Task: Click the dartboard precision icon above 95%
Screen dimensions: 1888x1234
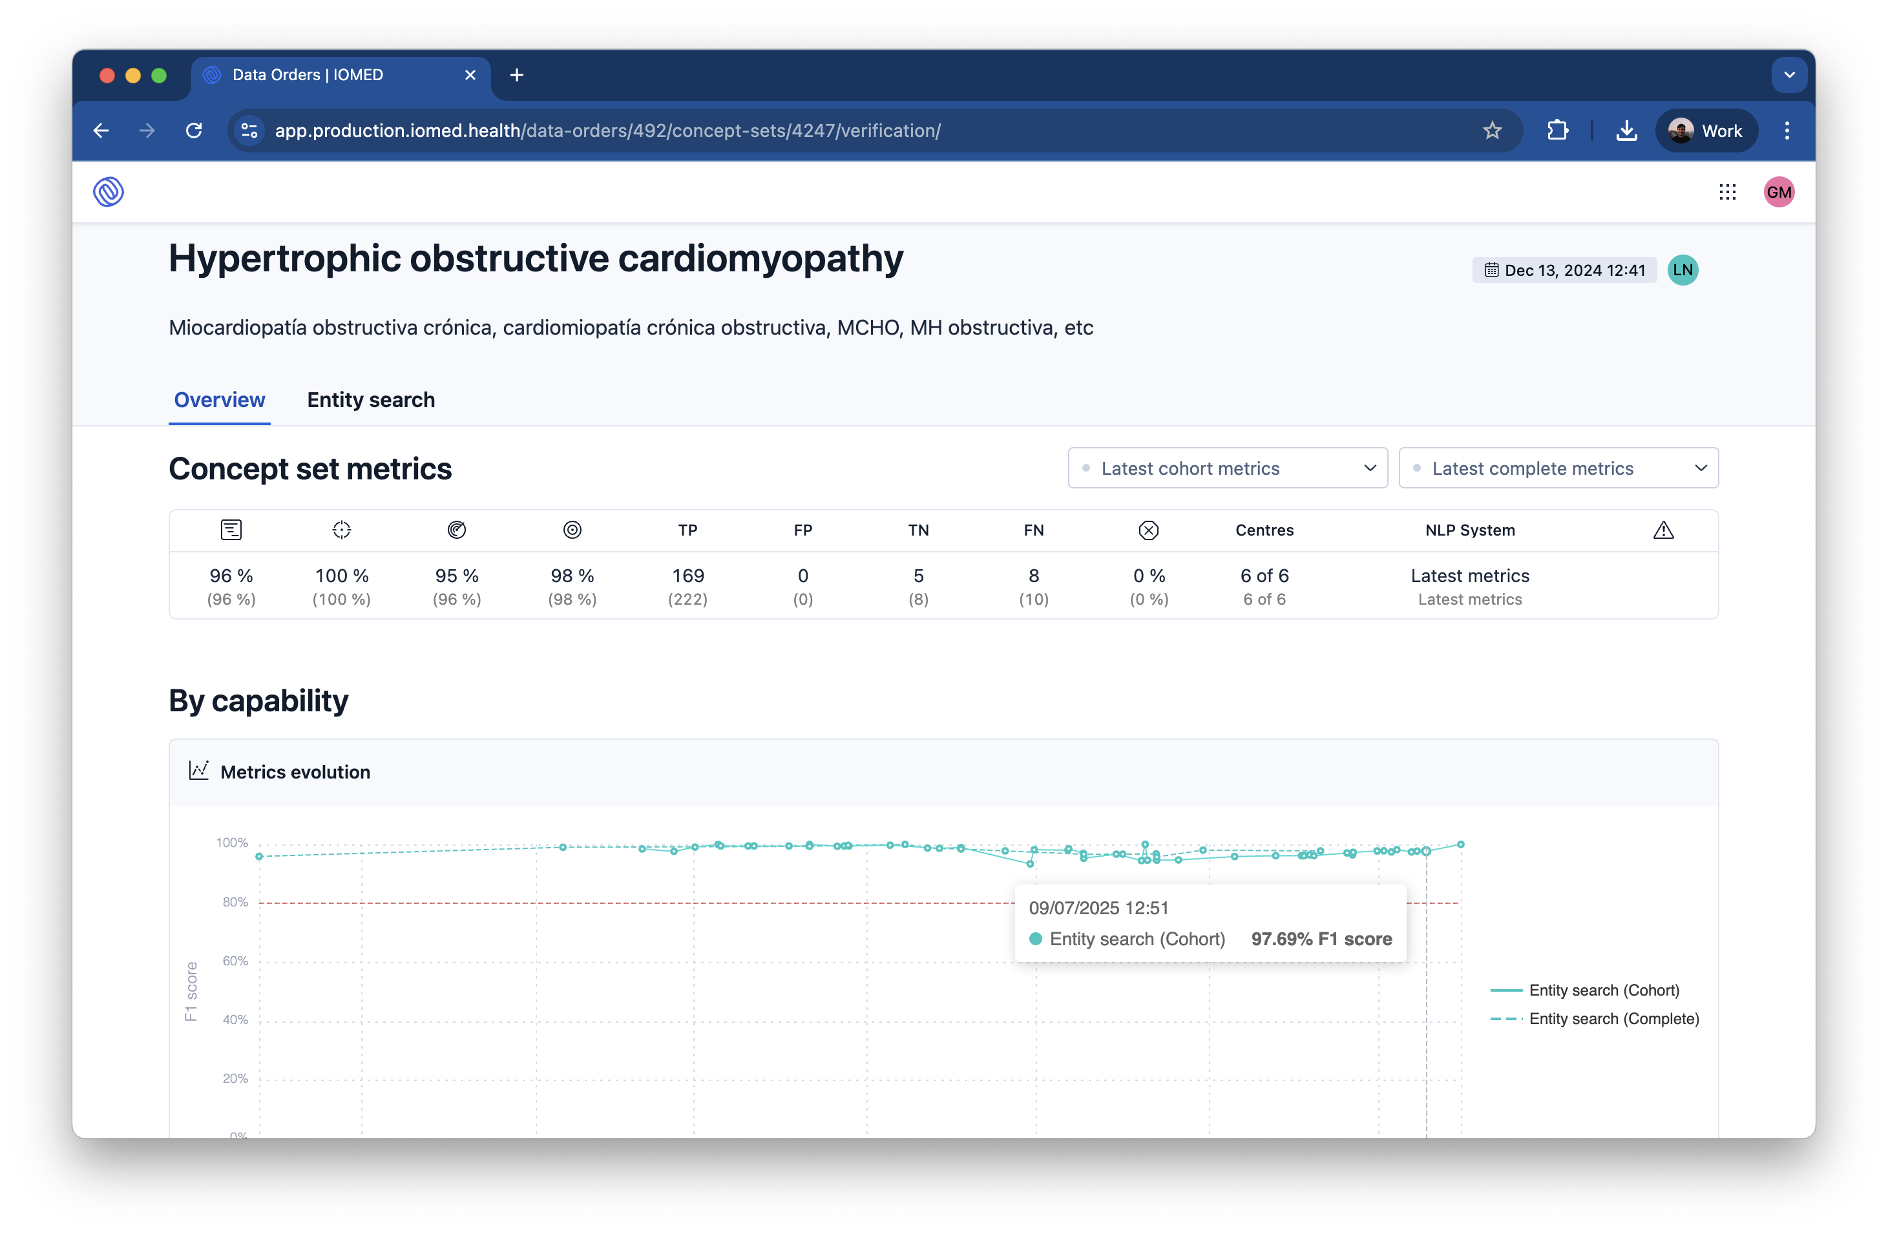Action: [457, 530]
